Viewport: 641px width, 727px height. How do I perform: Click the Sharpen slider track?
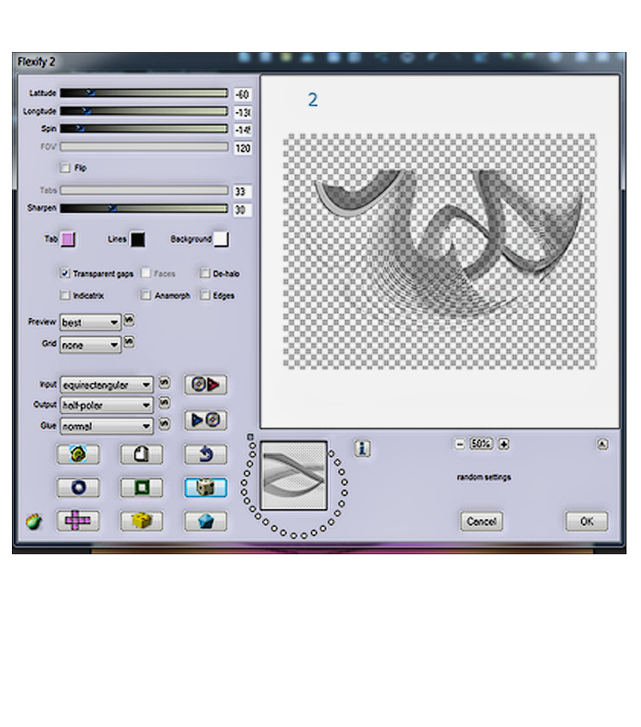(144, 208)
